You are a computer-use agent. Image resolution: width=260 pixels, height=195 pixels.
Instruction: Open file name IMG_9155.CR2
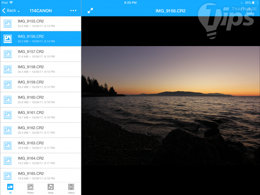coord(31,21)
